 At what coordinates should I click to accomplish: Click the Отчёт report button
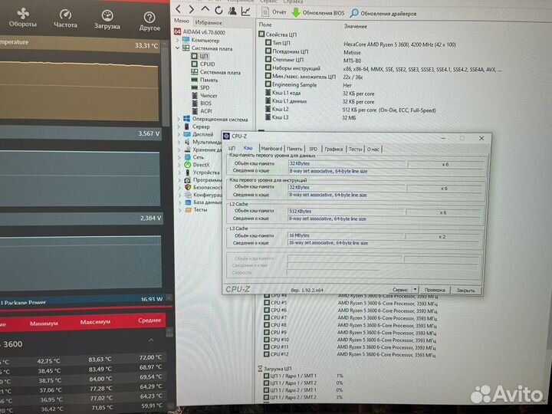click(274, 12)
